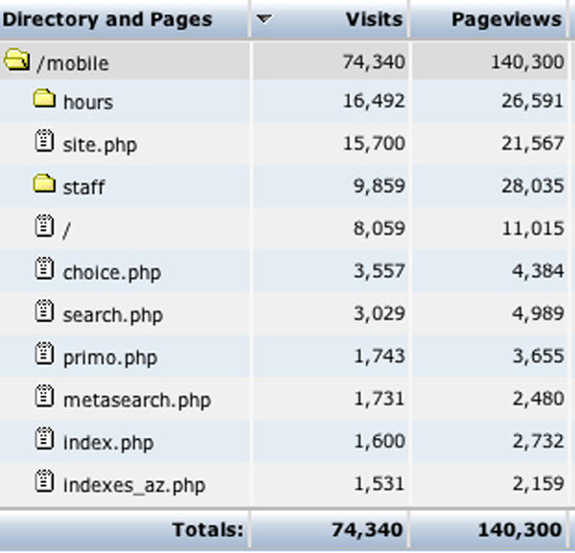Open the staff directory entry
The image size is (575, 553).
pyautogui.click(x=83, y=187)
